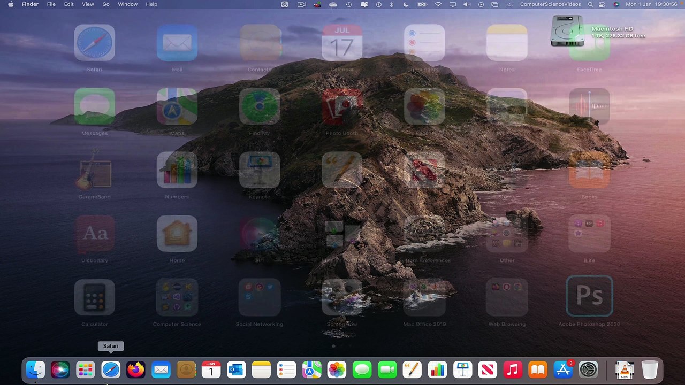Image resolution: width=685 pixels, height=385 pixels.
Task: Click the Bluetooth menu bar icon
Action: (392, 4)
